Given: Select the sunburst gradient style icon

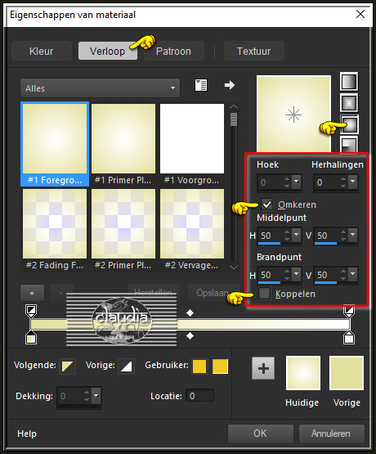Looking at the screenshot, I should 349,124.
